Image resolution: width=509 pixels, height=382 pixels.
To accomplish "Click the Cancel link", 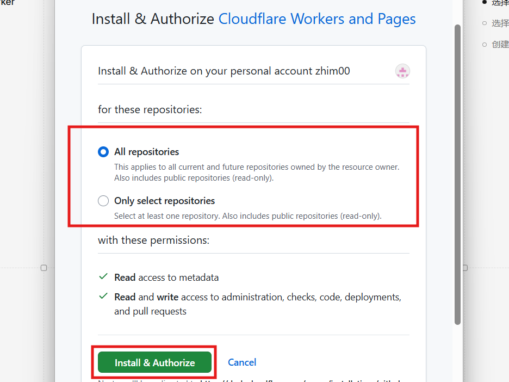I will [242, 362].
